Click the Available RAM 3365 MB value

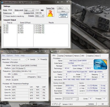38,13
